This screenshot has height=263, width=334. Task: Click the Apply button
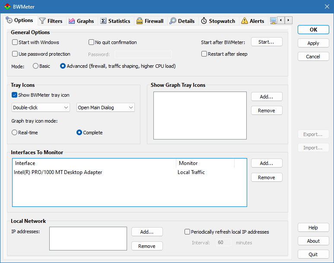tap(313, 43)
